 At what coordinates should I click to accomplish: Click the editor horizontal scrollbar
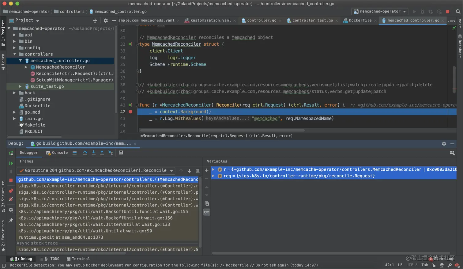(222, 130)
